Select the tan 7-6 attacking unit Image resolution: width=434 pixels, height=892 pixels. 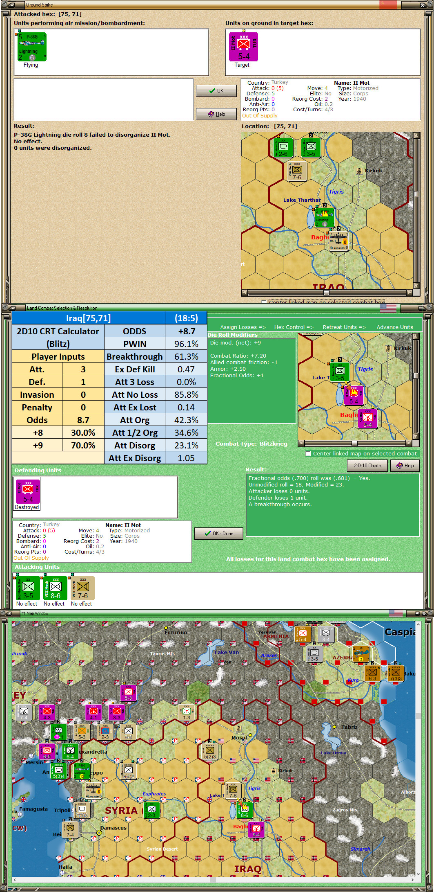(82, 588)
